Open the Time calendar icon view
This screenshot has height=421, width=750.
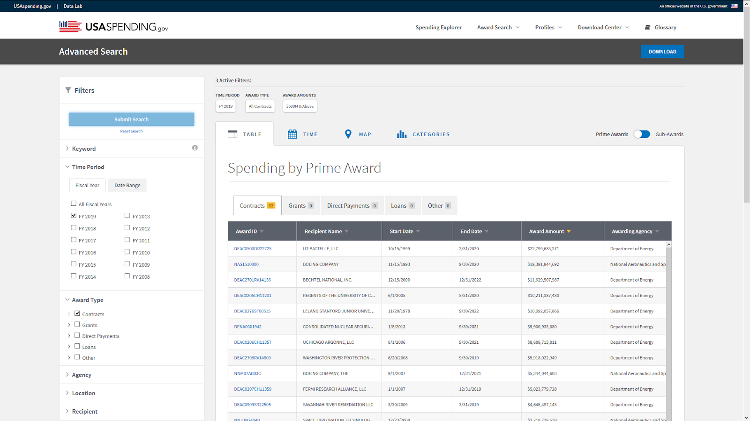click(292, 134)
